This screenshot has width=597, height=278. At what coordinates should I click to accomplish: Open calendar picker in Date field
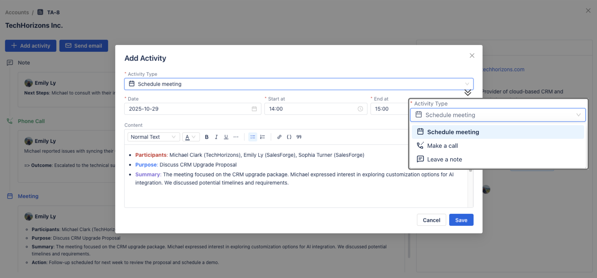click(254, 109)
